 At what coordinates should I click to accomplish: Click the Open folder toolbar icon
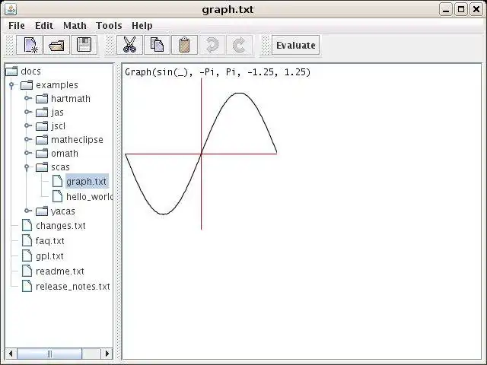click(x=56, y=45)
